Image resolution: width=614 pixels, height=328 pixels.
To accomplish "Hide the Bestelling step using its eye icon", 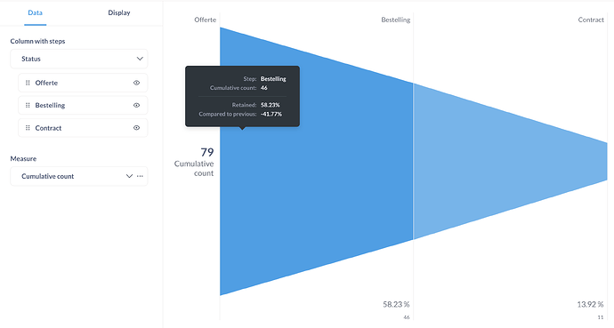I will pyautogui.click(x=136, y=105).
